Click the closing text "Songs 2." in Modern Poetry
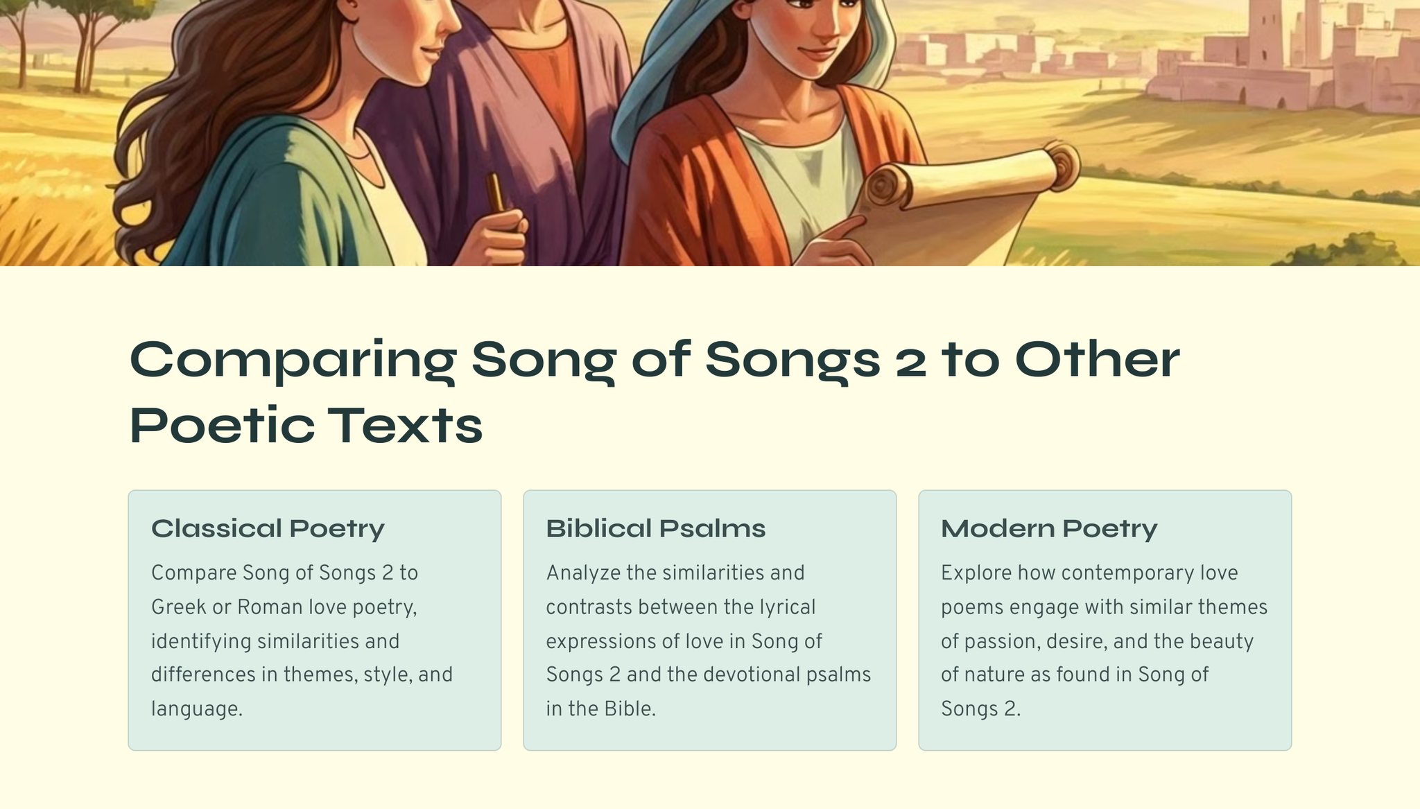Image resolution: width=1420 pixels, height=809 pixels. [980, 709]
